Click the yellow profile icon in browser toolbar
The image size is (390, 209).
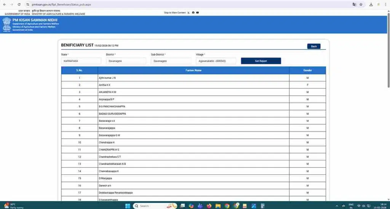tap(378, 5)
